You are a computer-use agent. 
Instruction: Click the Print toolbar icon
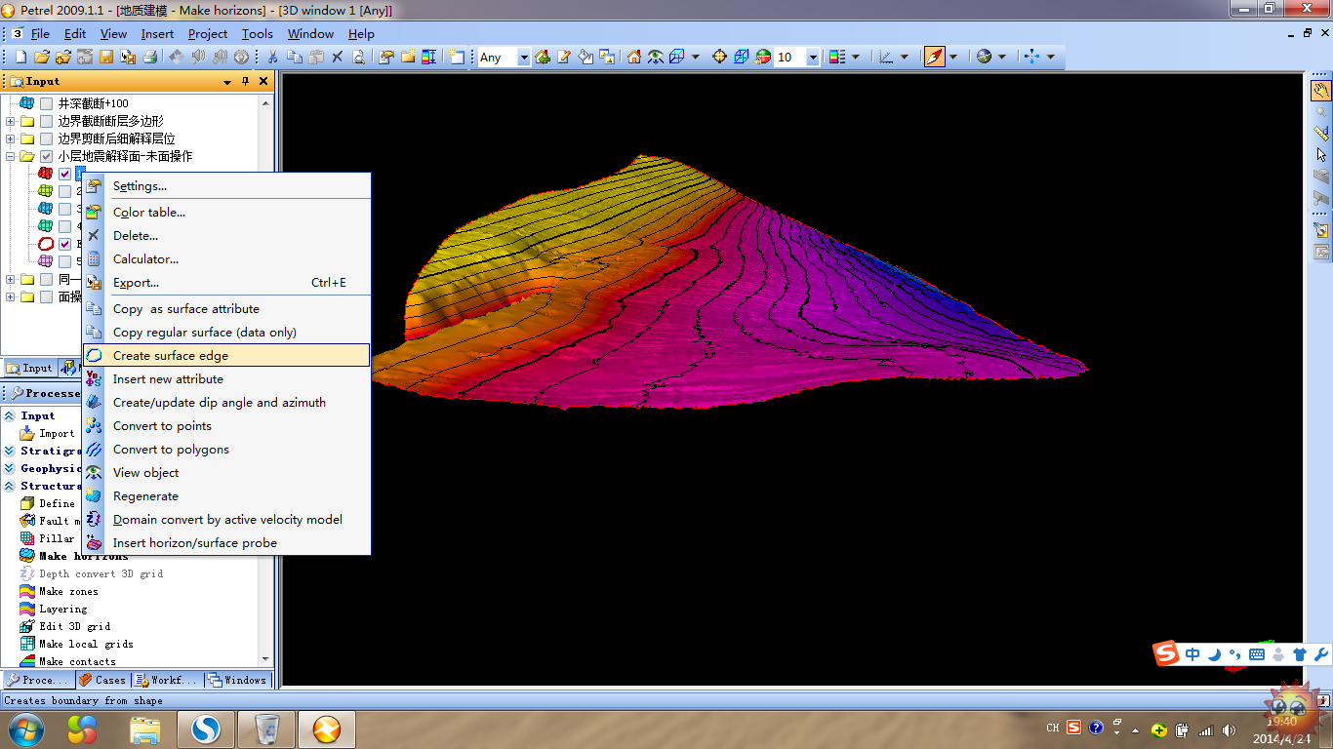coord(149,58)
